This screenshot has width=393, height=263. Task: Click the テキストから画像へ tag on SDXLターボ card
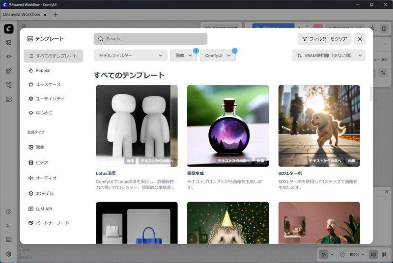pyautogui.click(x=325, y=160)
